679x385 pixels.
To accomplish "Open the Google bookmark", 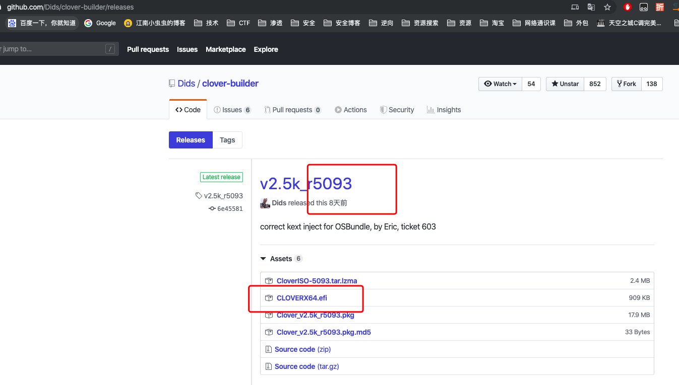I will [100, 23].
